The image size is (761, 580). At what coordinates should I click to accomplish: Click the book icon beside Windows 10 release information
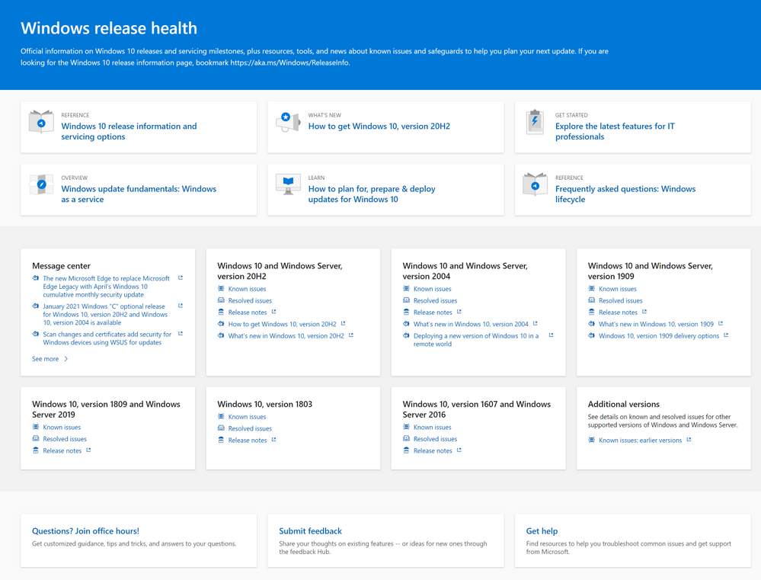[x=41, y=122]
